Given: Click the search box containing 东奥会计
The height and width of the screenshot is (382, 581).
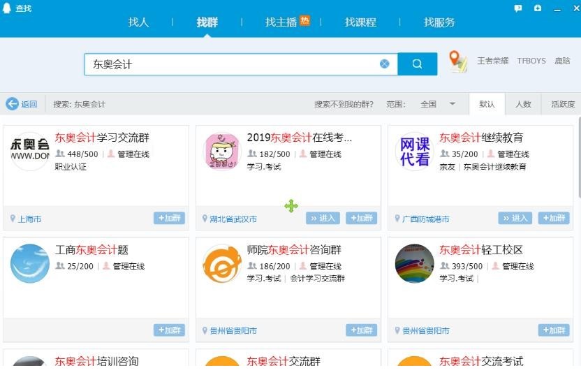Looking at the screenshot, I should pyautogui.click(x=241, y=64).
